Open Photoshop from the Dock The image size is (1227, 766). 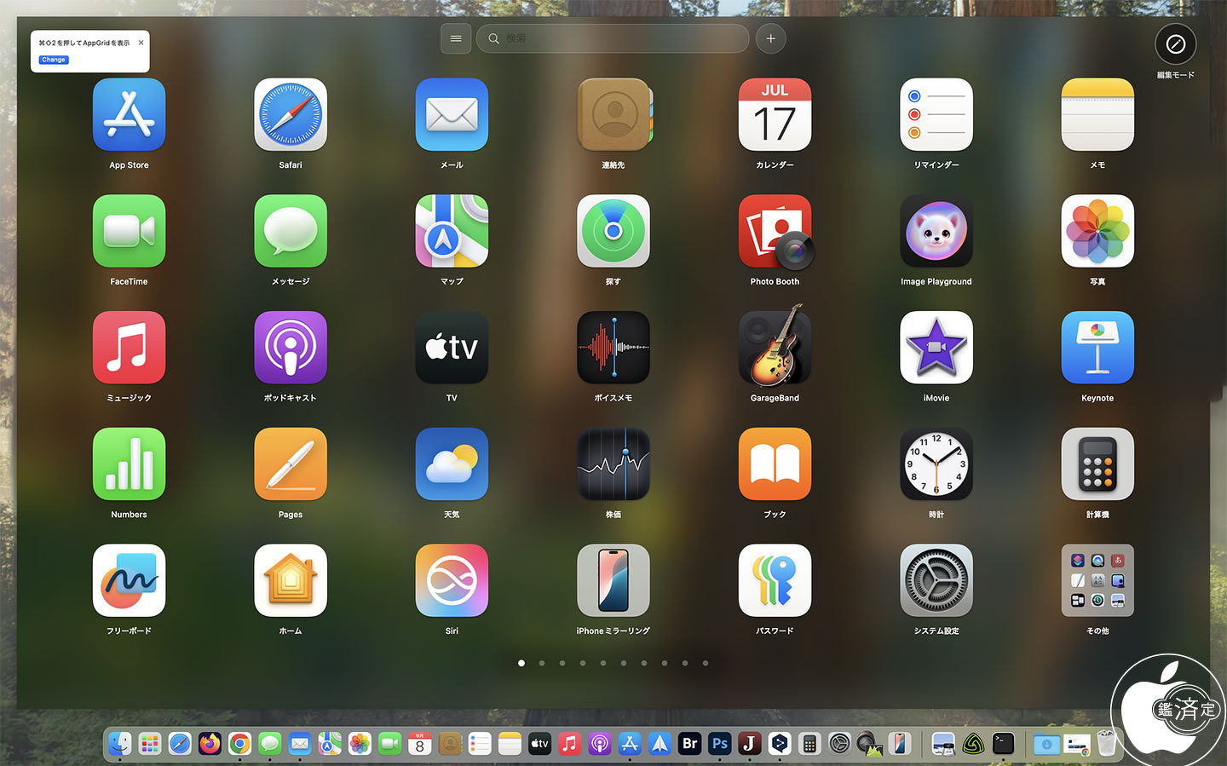(x=719, y=743)
